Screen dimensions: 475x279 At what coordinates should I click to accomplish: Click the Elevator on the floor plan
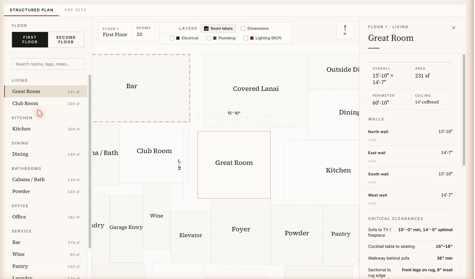[x=191, y=237]
